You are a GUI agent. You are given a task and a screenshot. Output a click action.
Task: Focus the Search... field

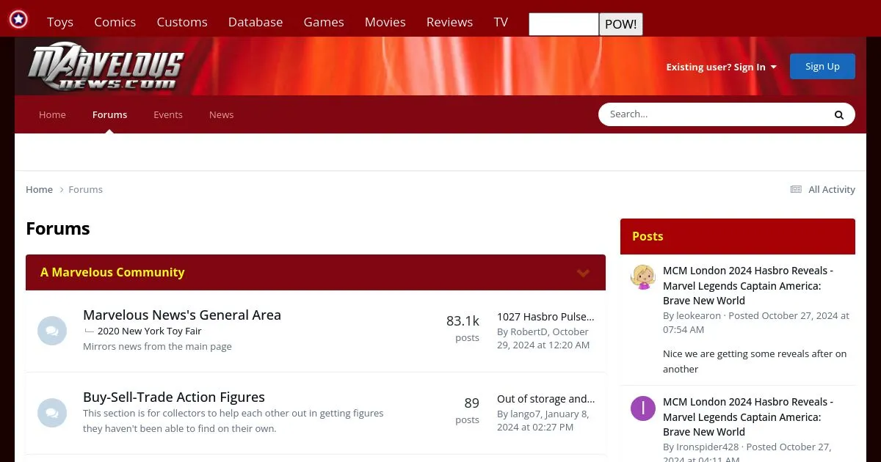click(x=712, y=114)
